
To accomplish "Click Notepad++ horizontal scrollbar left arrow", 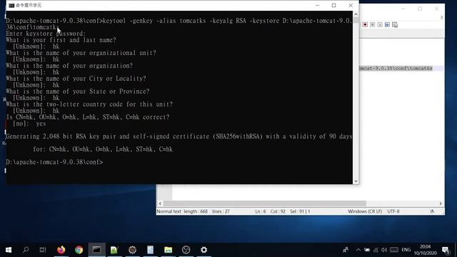I will 160,203.
